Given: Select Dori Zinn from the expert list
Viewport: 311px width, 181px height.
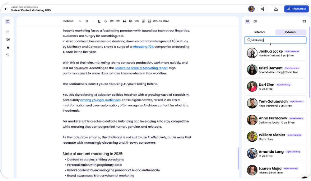Looking at the screenshot, I should [275, 86].
